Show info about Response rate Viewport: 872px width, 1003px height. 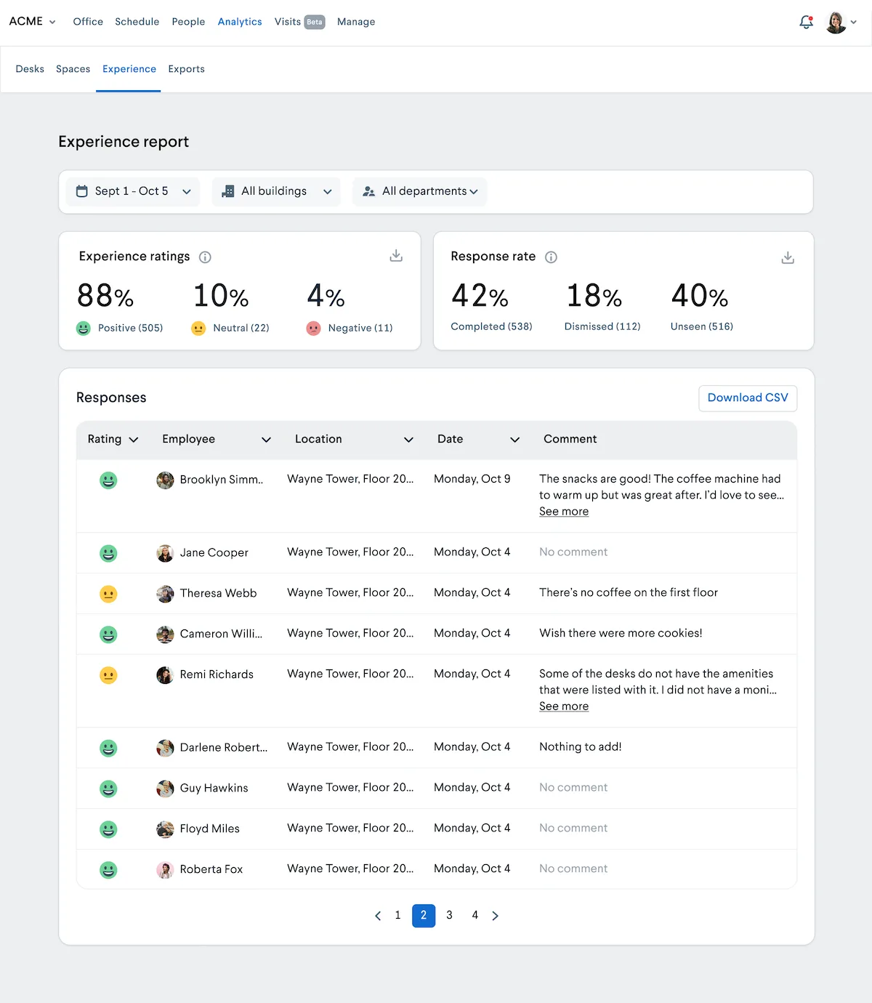click(551, 257)
